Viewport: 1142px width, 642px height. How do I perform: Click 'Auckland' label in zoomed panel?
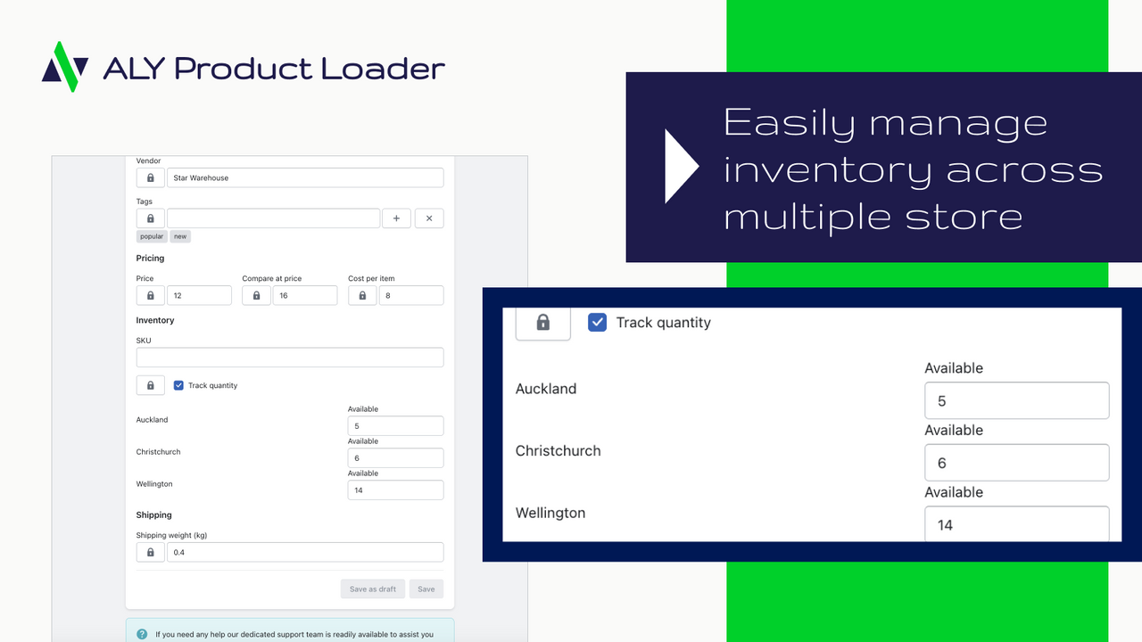[546, 389]
